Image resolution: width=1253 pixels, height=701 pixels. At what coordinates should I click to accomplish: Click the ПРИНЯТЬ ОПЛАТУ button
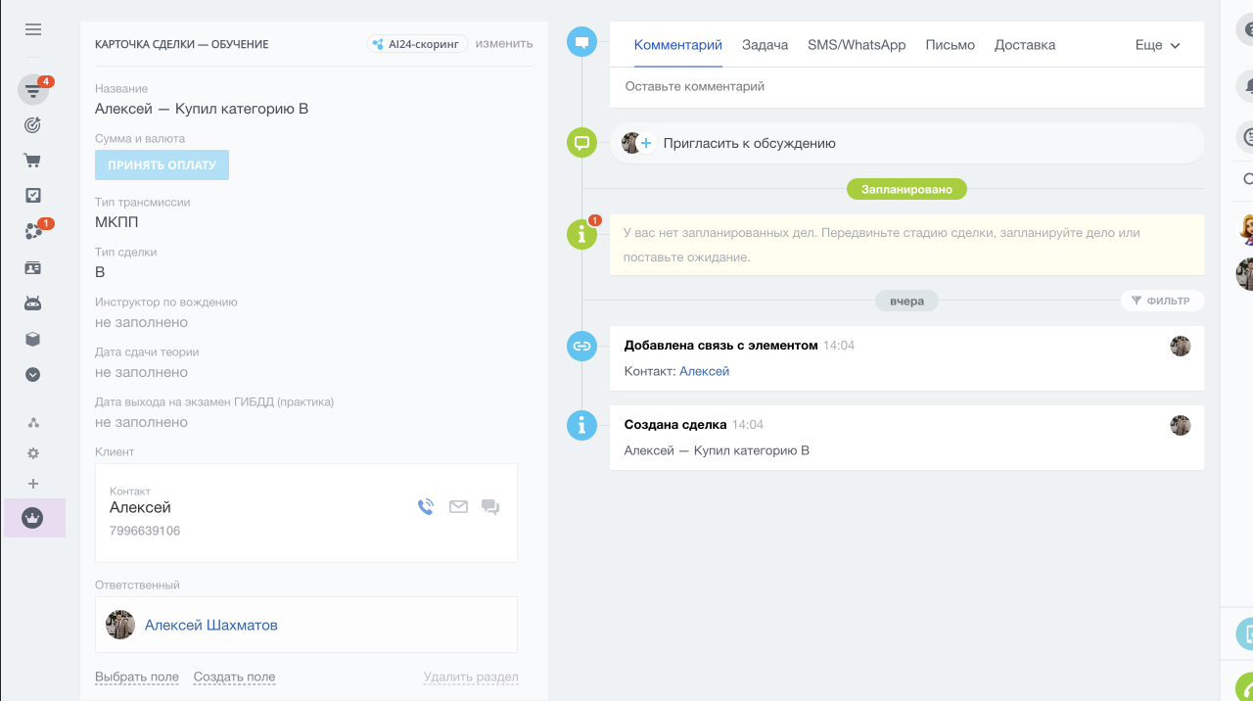click(162, 165)
